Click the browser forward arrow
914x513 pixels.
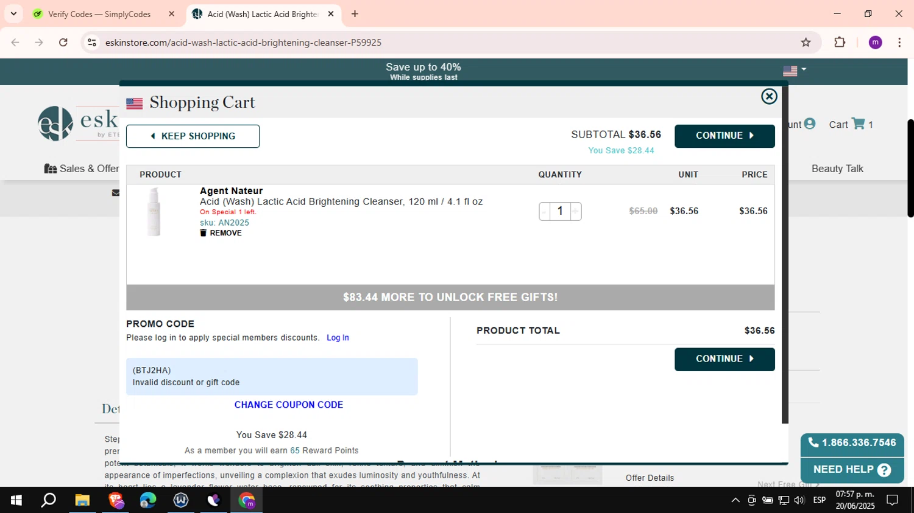[x=39, y=43]
